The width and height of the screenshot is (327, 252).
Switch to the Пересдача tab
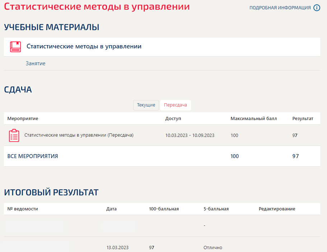(x=176, y=105)
